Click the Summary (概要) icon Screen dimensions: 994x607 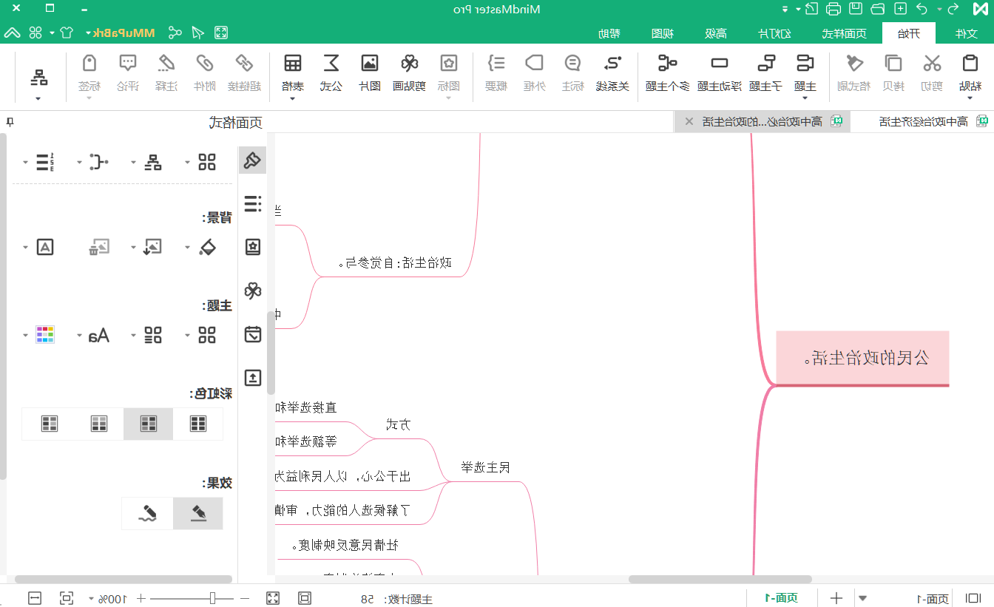(x=496, y=63)
